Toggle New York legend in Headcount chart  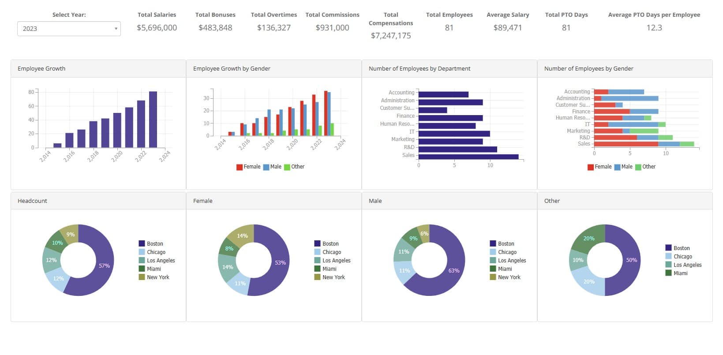click(x=154, y=277)
